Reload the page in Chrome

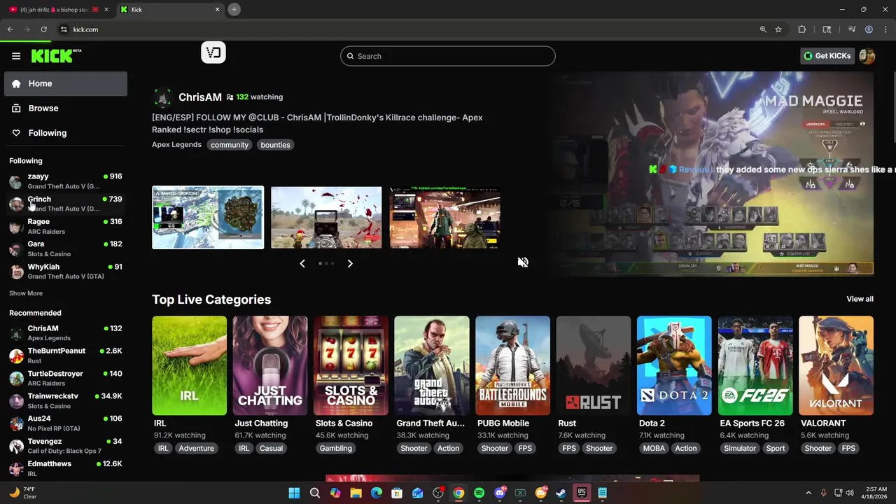pyautogui.click(x=43, y=29)
